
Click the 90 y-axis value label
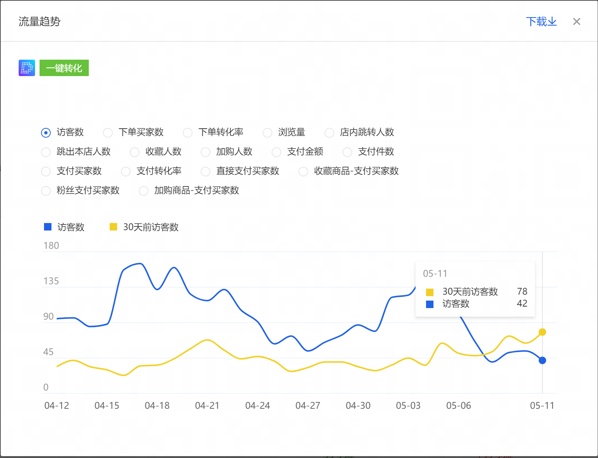[48, 316]
